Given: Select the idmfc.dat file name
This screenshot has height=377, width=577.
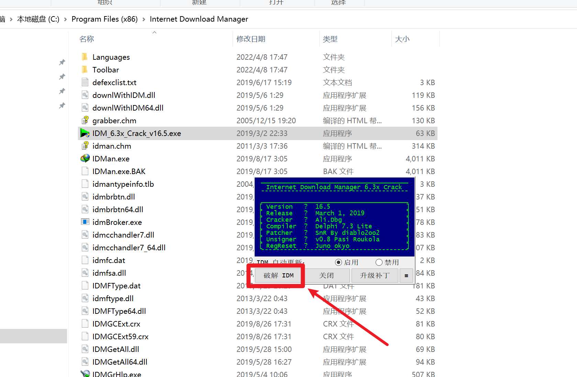Looking at the screenshot, I should 109,260.
